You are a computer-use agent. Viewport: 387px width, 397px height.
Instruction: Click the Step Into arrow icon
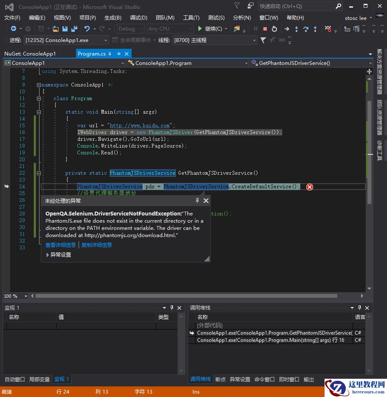(x=297, y=29)
